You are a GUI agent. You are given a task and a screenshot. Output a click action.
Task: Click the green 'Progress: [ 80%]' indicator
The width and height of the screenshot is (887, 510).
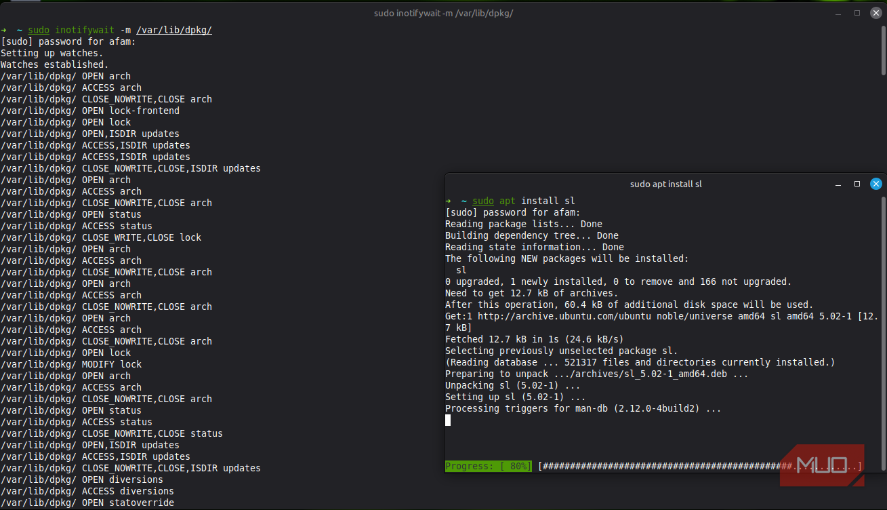[488, 467]
